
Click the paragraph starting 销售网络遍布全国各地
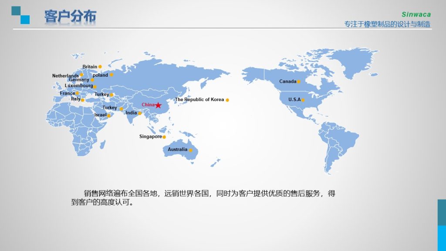[203, 198]
